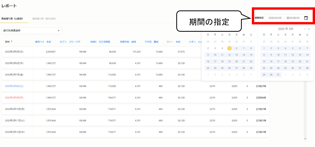
Task: Pick February 29 in the left calendar
Action: 251,68
